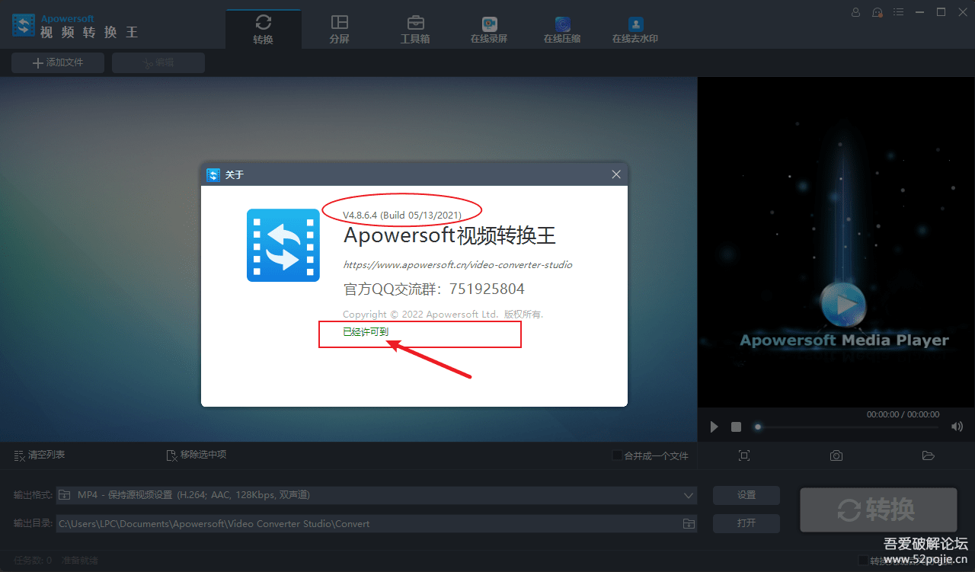Click version text V4.8.6.4 (Build 05/13/2021)

[402, 216]
